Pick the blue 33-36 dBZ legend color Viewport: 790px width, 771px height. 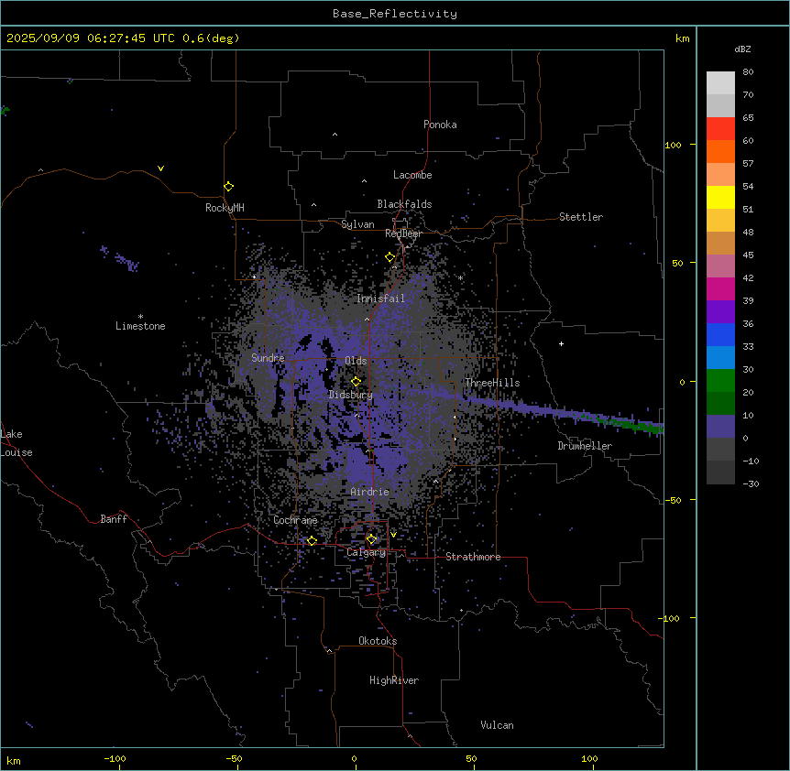(x=720, y=334)
